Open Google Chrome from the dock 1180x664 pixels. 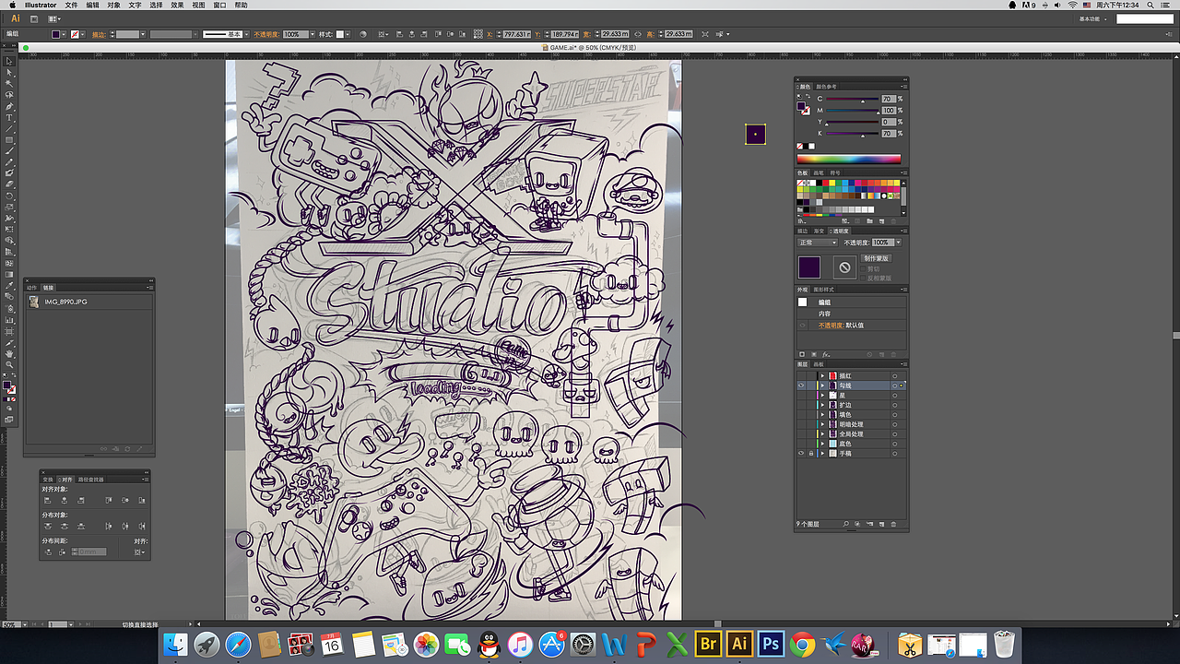(x=802, y=643)
